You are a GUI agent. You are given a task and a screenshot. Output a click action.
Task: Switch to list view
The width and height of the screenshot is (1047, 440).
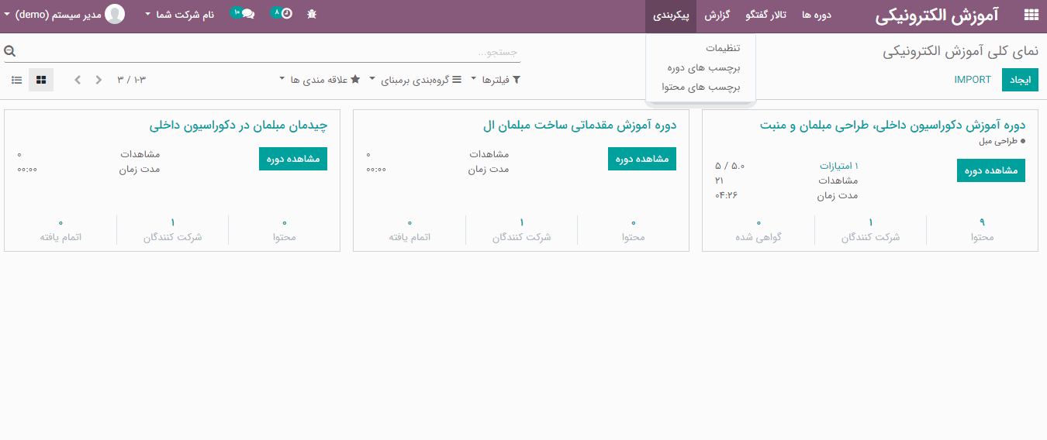tap(17, 80)
